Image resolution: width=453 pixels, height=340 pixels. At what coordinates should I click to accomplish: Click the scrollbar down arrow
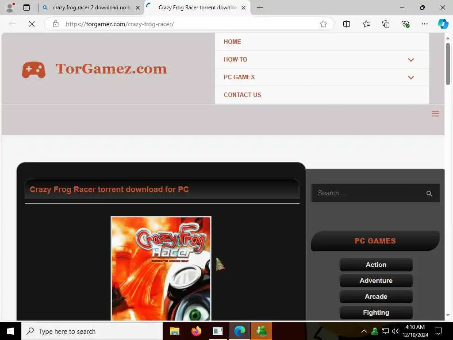448,315
